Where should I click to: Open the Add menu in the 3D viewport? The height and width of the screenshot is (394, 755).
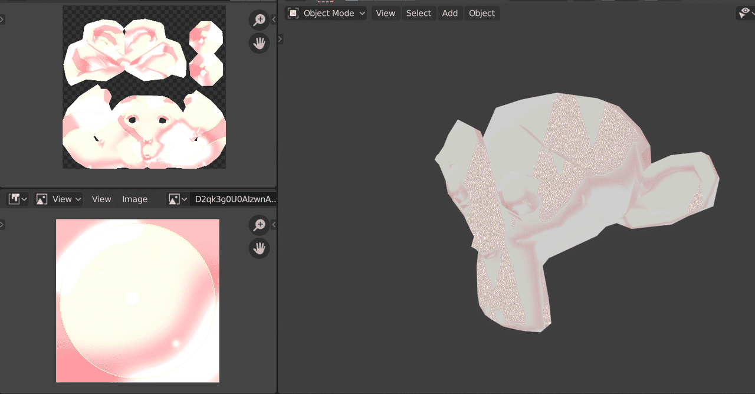click(x=450, y=13)
